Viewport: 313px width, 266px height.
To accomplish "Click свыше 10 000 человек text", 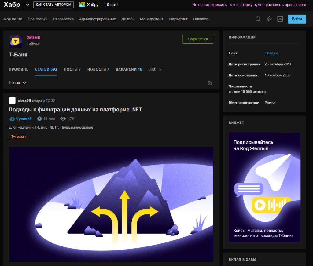I will pyautogui.click(x=248, y=92).
